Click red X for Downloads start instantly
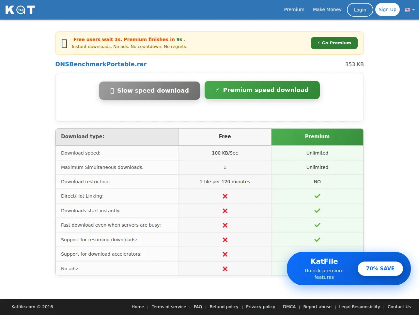Screen dimensions: 419x315 click(x=225, y=211)
